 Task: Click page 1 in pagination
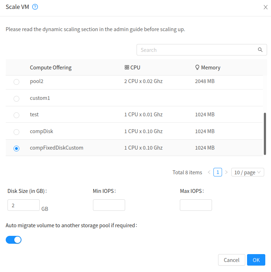click(218, 172)
